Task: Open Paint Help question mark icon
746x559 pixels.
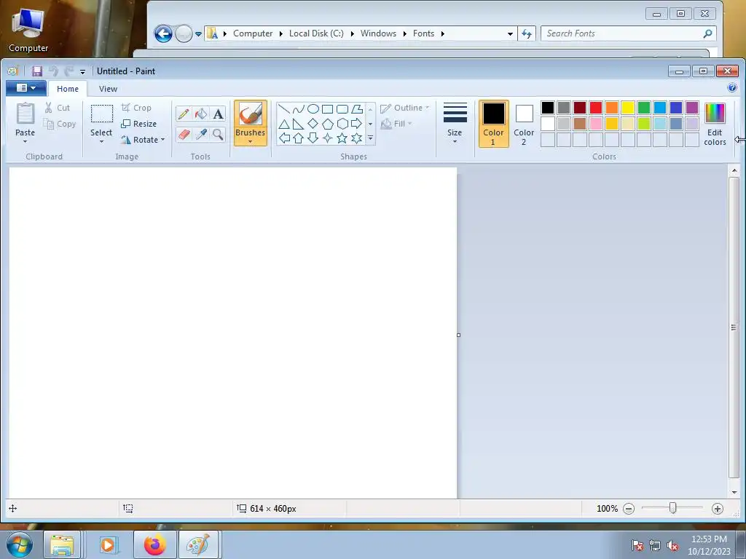Action: tap(731, 87)
